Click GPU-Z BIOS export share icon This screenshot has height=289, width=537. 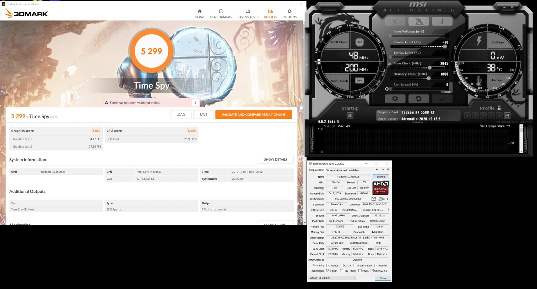pyautogui.click(x=374, y=199)
